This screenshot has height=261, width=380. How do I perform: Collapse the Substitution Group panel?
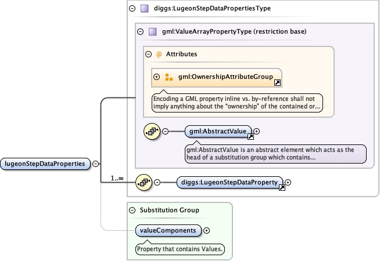(132, 210)
